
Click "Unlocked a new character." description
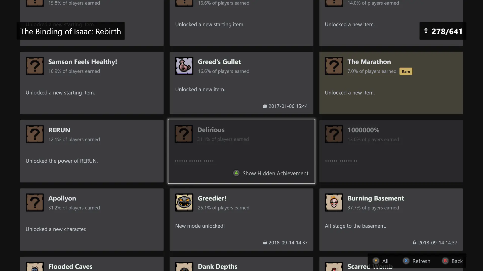pos(56,229)
